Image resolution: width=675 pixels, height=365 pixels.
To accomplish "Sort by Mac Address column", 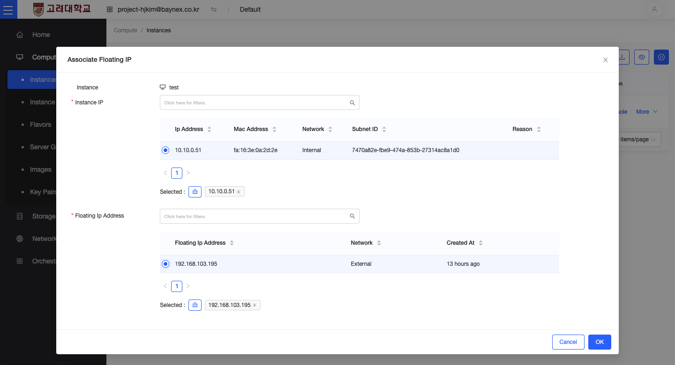I will tap(274, 129).
